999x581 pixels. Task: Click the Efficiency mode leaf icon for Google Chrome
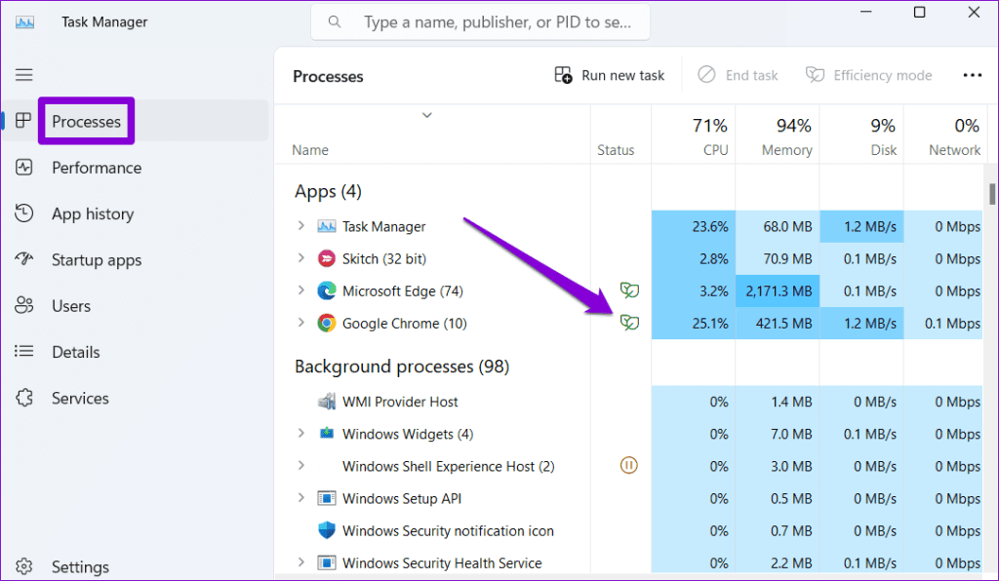tap(629, 323)
